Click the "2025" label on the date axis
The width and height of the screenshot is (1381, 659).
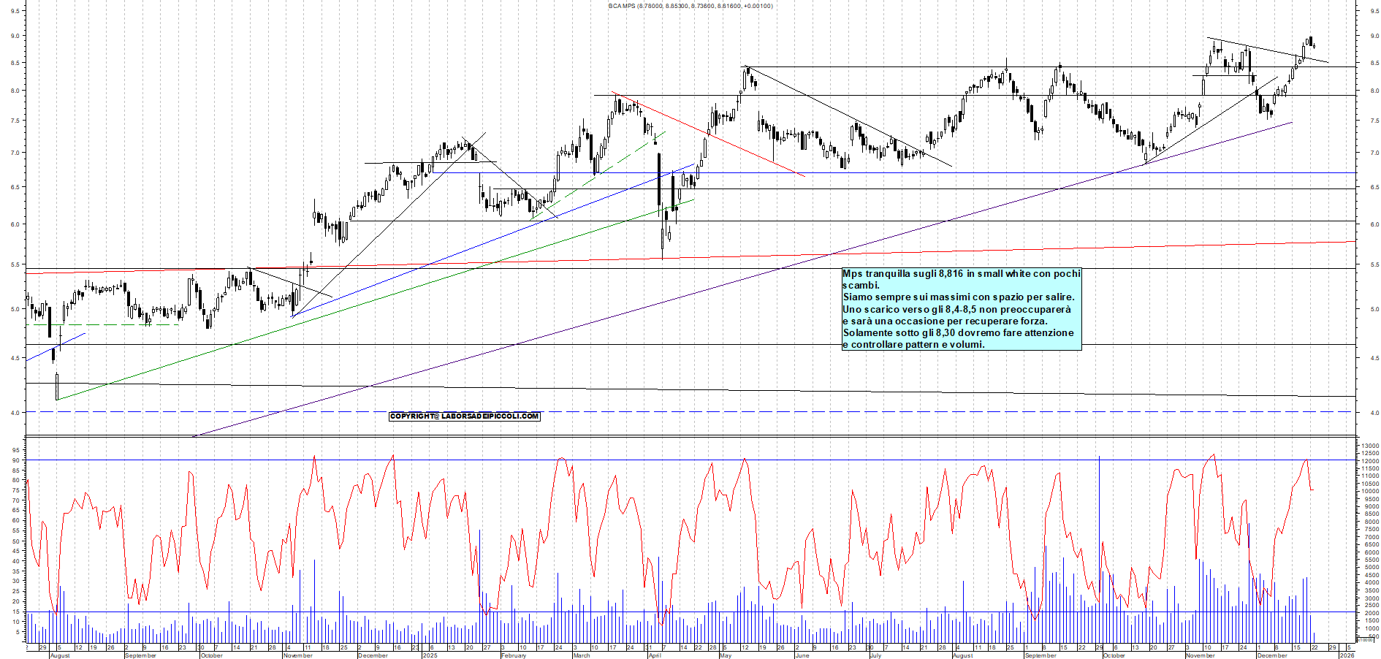point(430,655)
